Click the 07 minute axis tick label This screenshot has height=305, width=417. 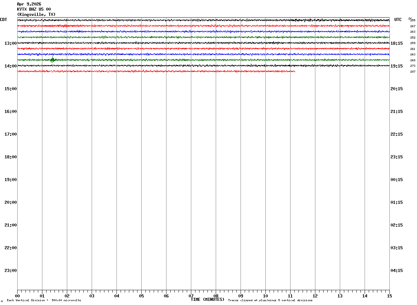191,296
